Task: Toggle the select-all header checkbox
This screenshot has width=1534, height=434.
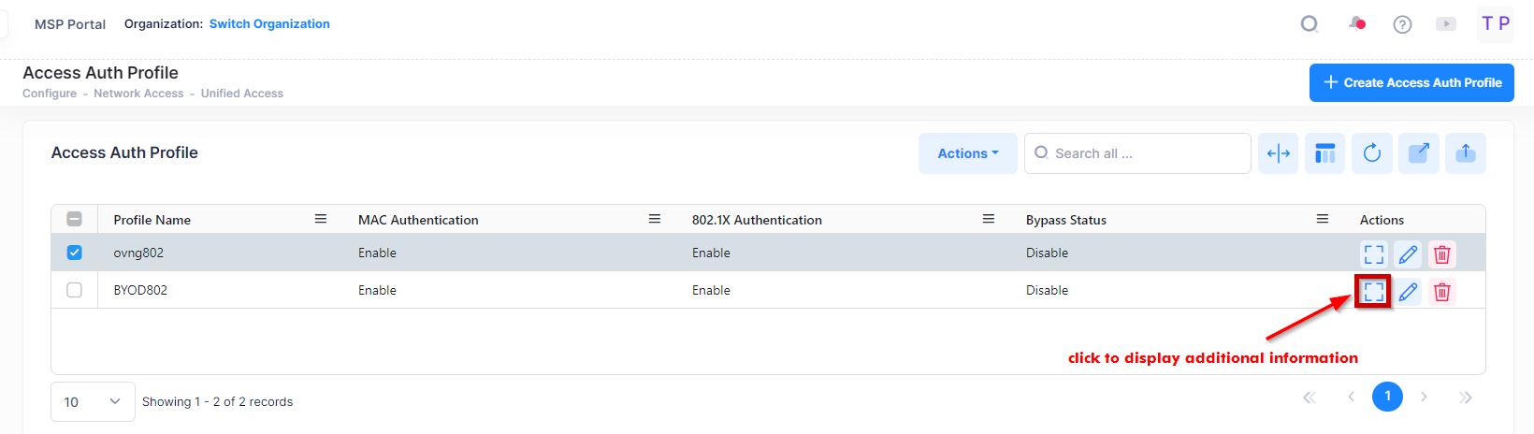Action: (x=75, y=219)
